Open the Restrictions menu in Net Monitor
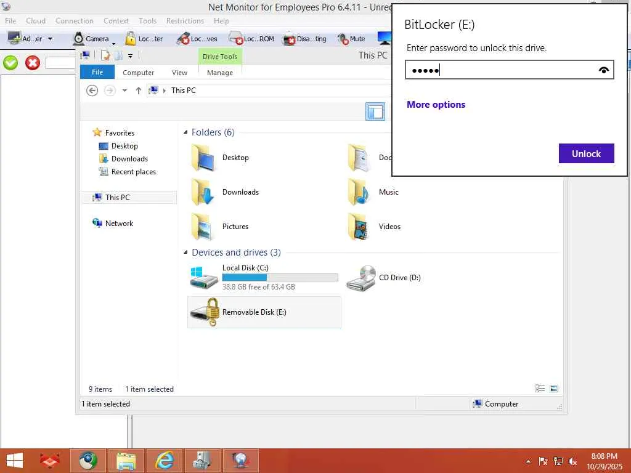Viewport: 631px width, 473px height. point(185,21)
